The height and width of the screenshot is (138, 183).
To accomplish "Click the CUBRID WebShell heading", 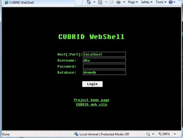I will (x=91, y=37).
